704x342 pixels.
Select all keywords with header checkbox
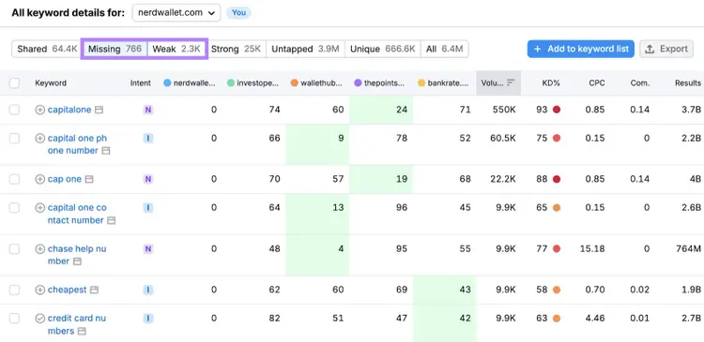(x=14, y=82)
